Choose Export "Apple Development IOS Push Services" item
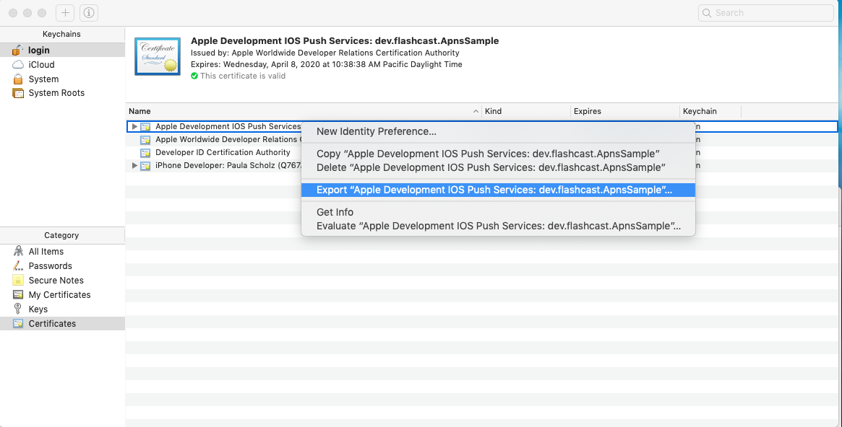 (498, 190)
